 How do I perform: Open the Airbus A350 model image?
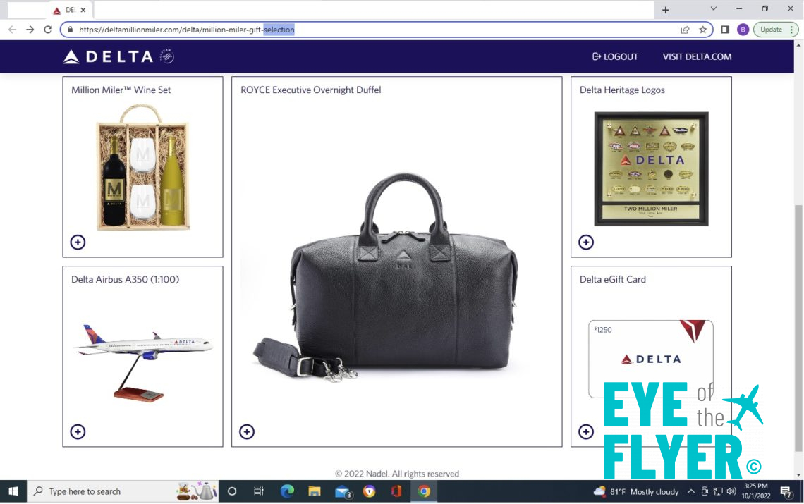[143, 362]
